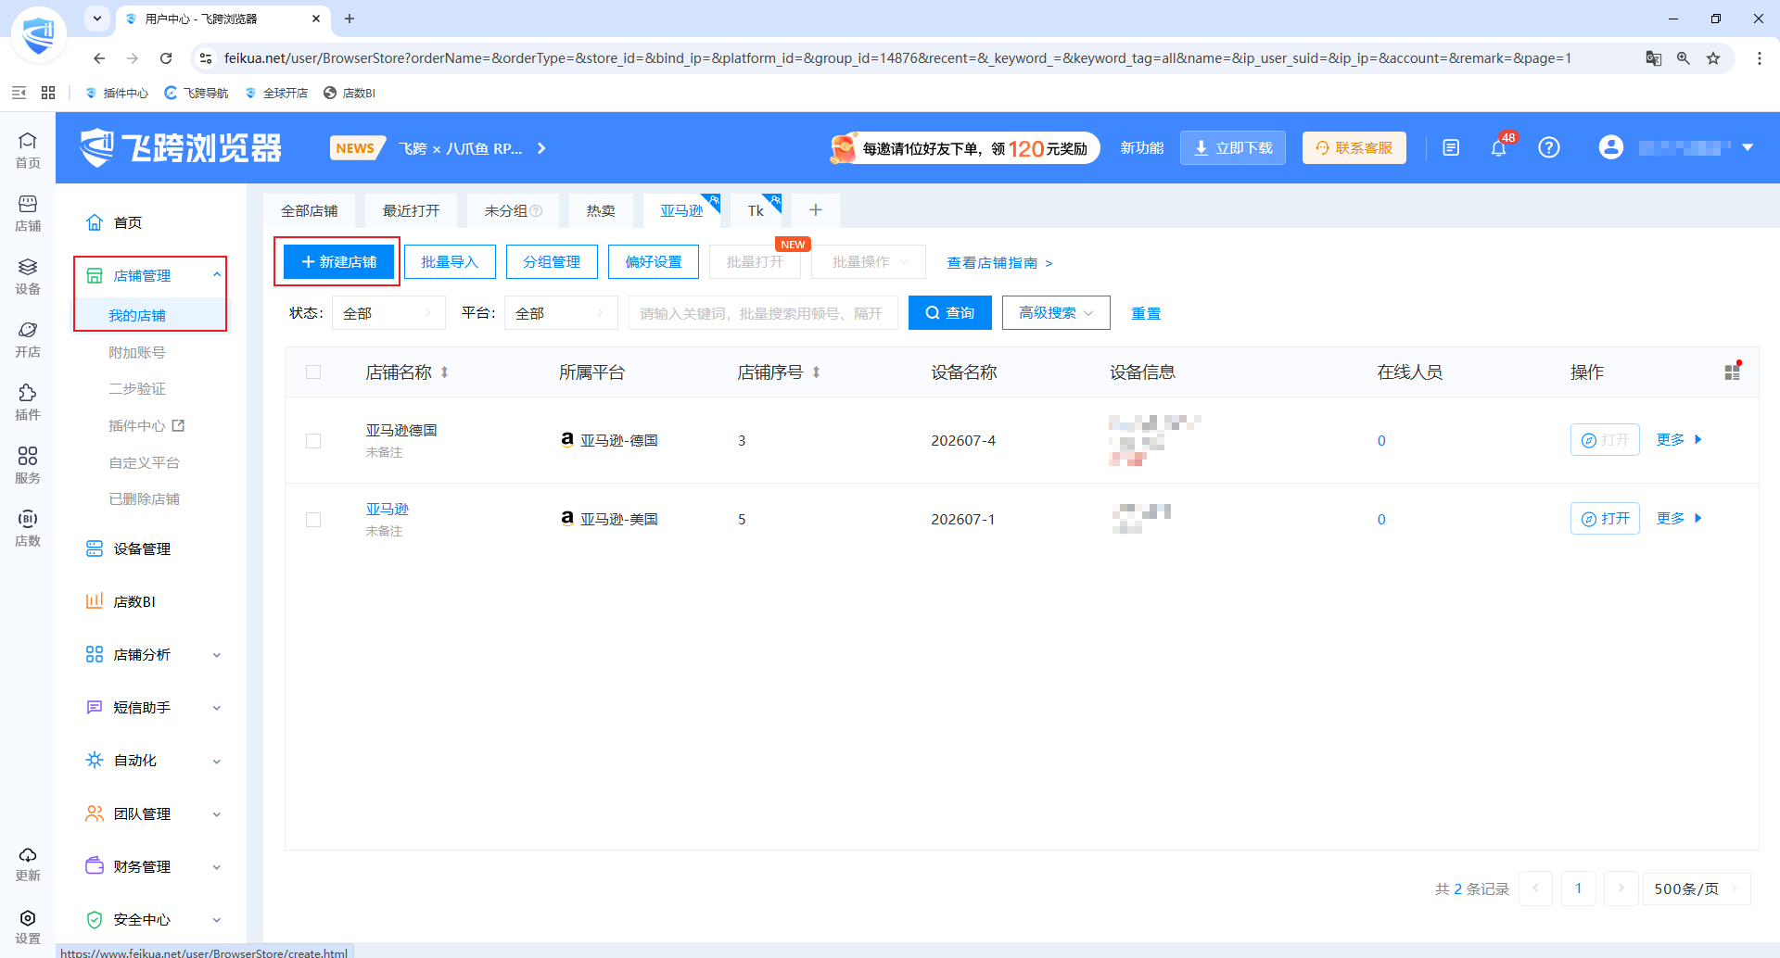The width and height of the screenshot is (1780, 958).
Task: Open the 插件中心 bookmark
Action: tap(117, 93)
